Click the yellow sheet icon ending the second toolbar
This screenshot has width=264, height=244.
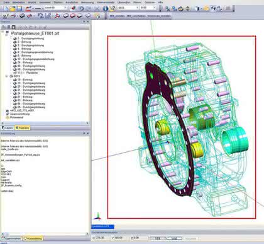click(x=97, y=16)
